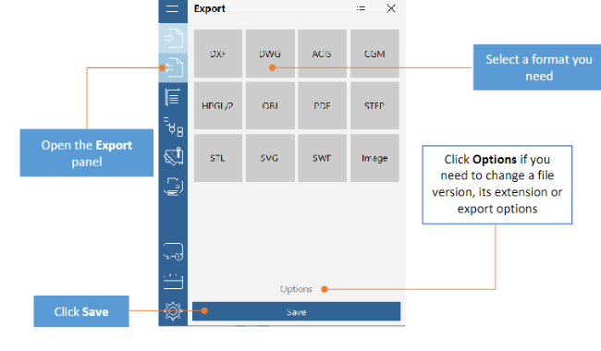
Task: Open the lined-list panel icon in sidebar
Action: [x=173, y=97]
